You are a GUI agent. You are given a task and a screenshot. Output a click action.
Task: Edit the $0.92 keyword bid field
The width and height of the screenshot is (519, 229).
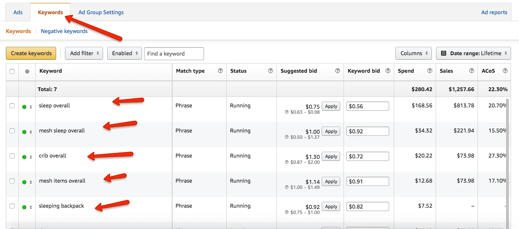[x=368, y=131]
